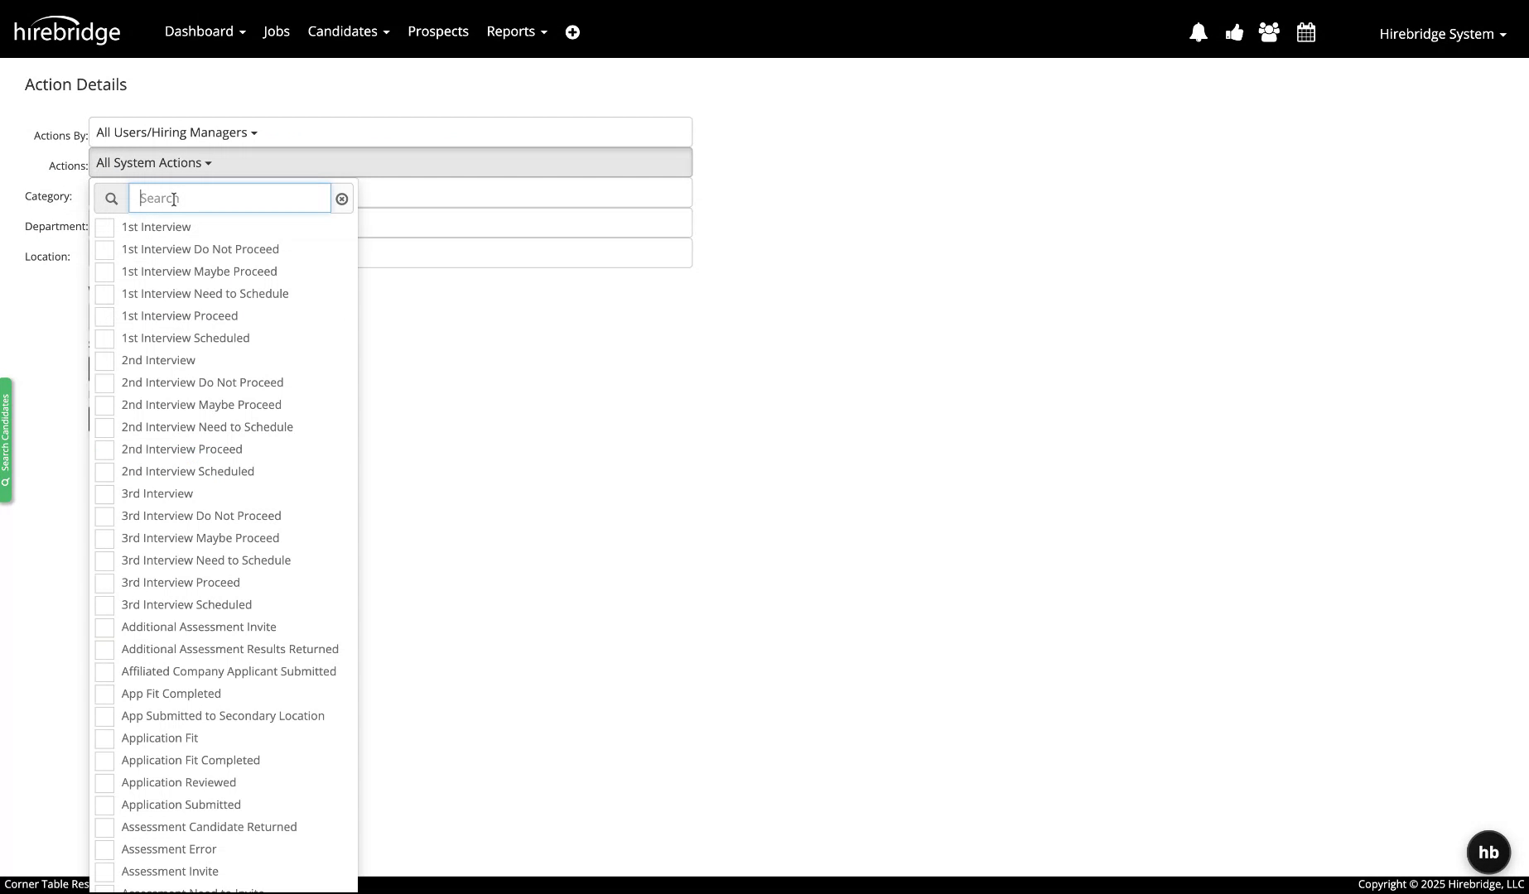
Task: Click the plus icon next to Reports
Action: (x=573, y=31)
